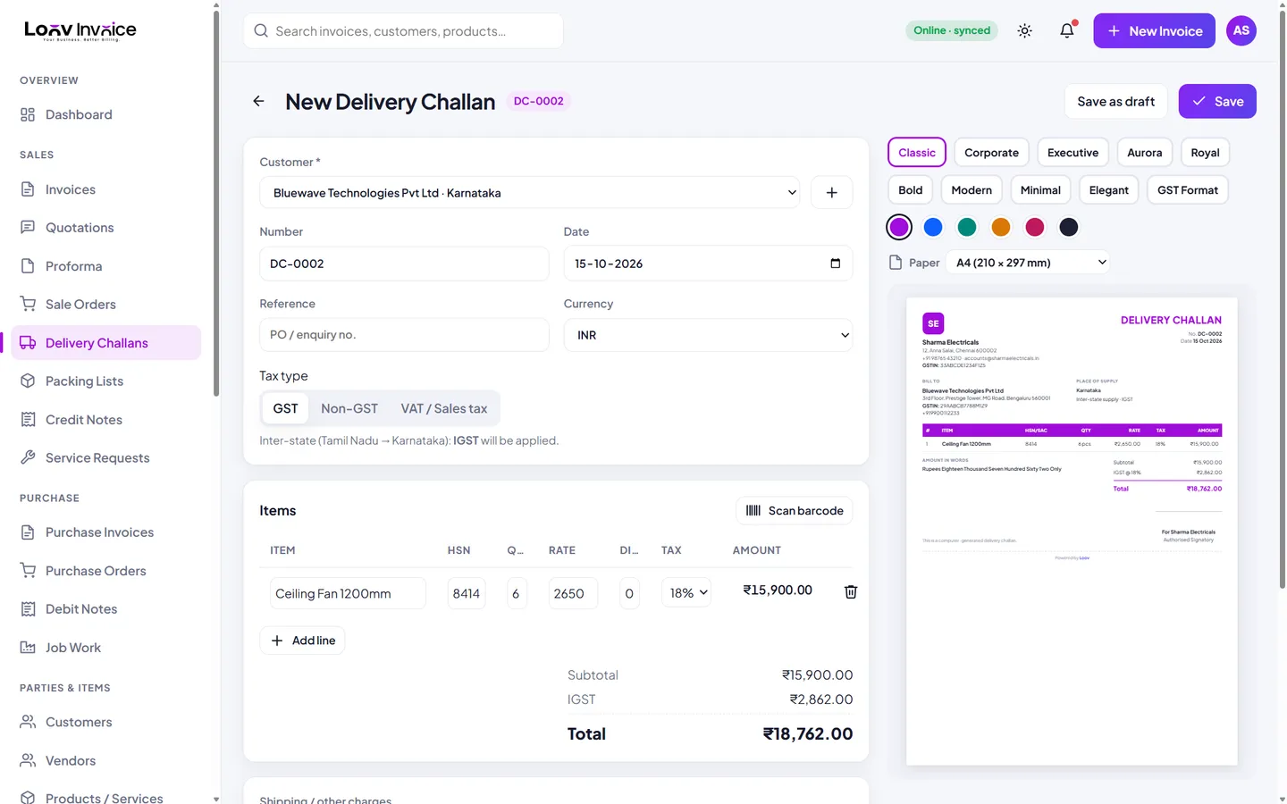Open the AS user avatar menu
The height and width of the screenshot is (804, 1287).
pos(1241,30)
